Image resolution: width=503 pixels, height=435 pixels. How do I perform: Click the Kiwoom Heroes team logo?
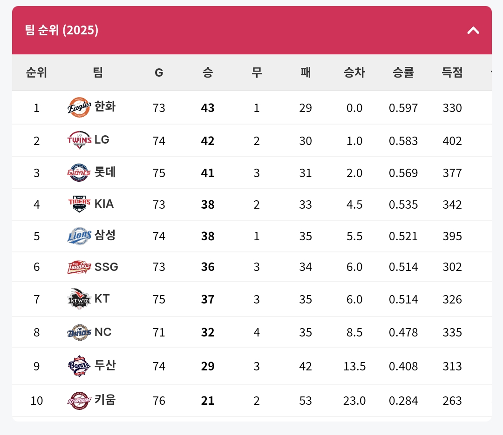79,401
